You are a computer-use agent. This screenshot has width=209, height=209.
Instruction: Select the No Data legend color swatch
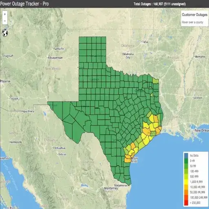[x=186, y=156]
